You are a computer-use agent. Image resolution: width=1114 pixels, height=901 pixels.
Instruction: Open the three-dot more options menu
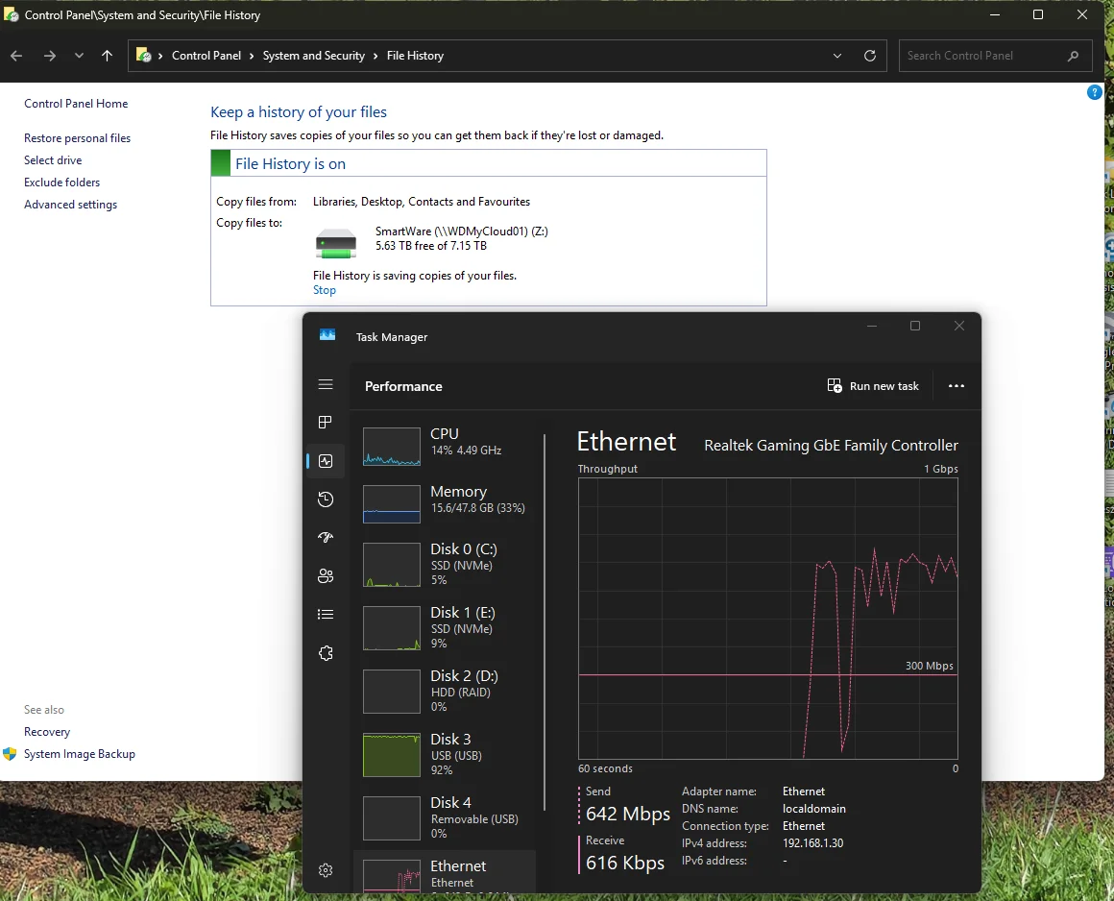957,386
